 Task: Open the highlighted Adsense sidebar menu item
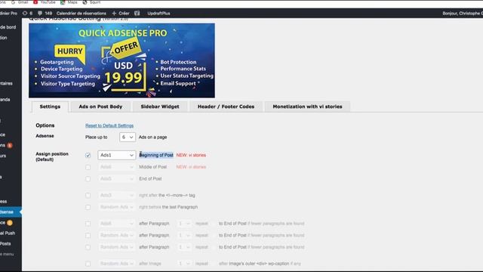(x=10, y=212)
